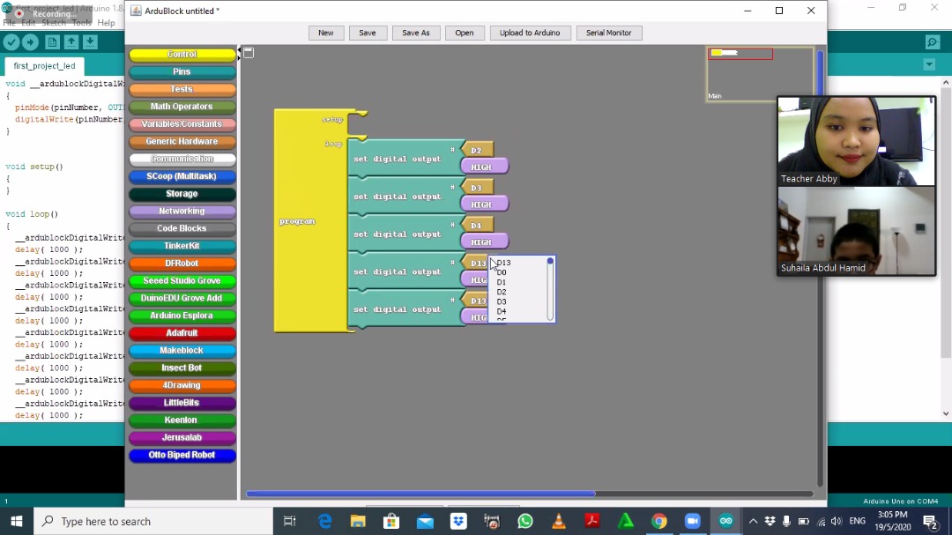Image resolution: width=952 pixels, height=535 pixels.
Task: Switch to Zoom from the taskbar
Action: [x=692, y=521]
